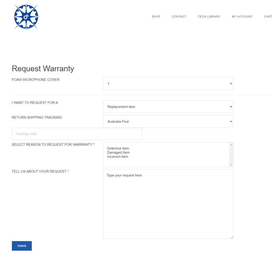
Task: Open the TECH LIBRARY navigation link
Action: tap(209, 17)
